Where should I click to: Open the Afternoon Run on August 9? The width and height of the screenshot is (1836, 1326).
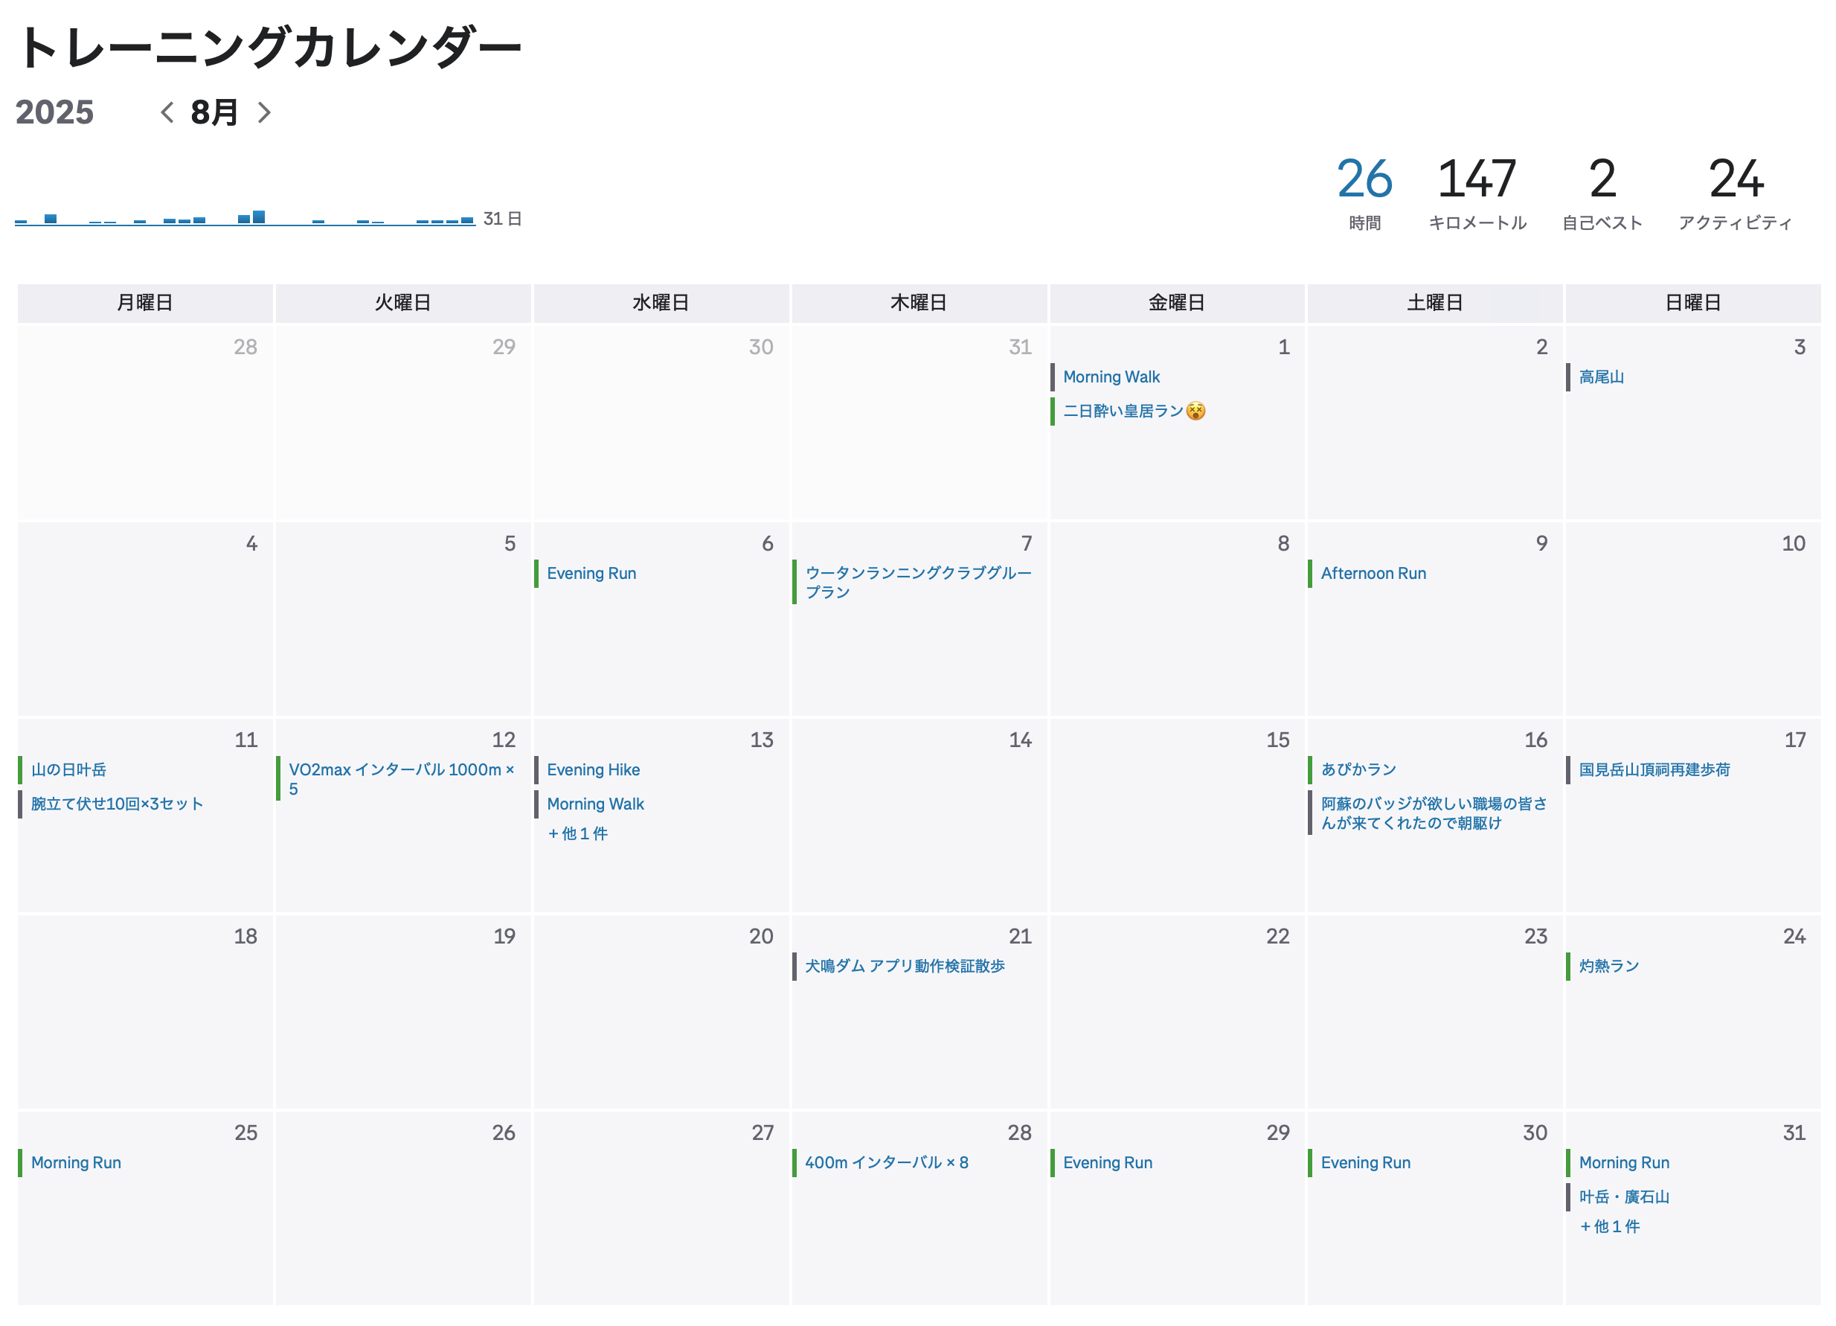point(1372,573)
